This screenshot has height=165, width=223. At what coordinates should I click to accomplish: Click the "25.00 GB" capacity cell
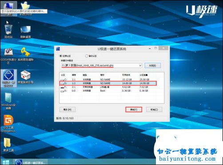tap(144, 80)
